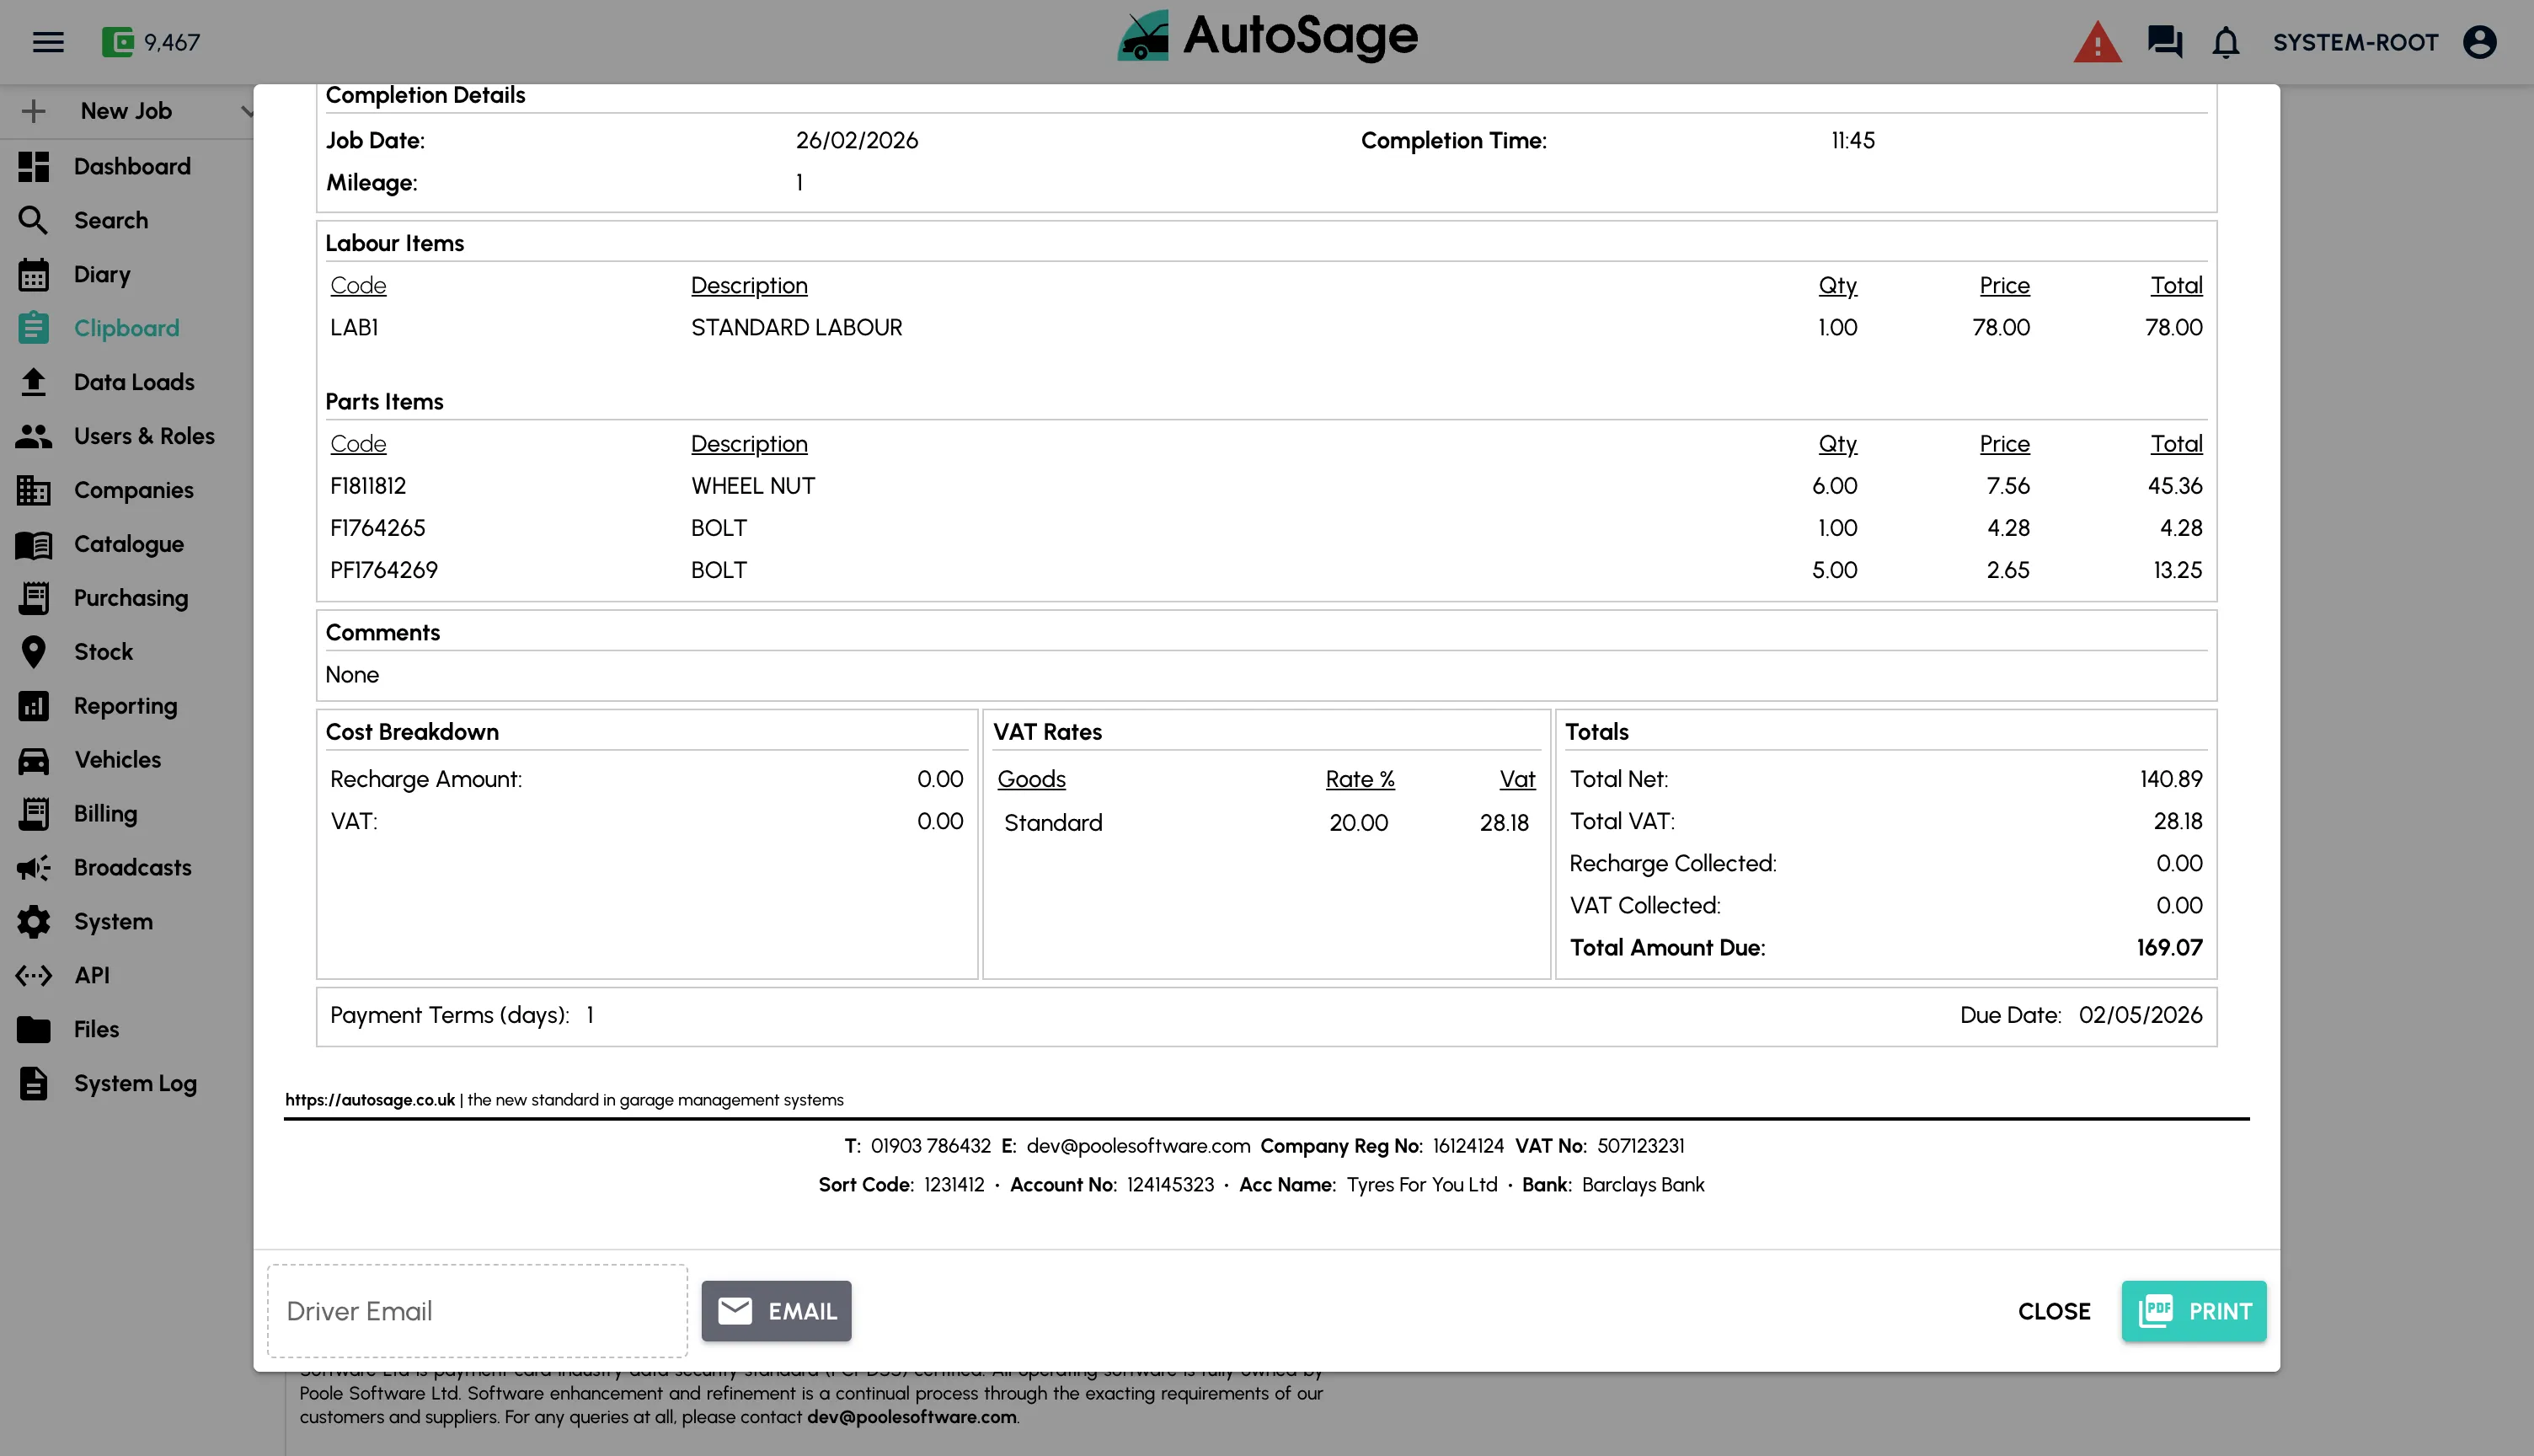Image resolution: width=2534 pixels, height=1456 pixels.
Task: Open the hamburger navigation menu
Action: tap(48, 42)
